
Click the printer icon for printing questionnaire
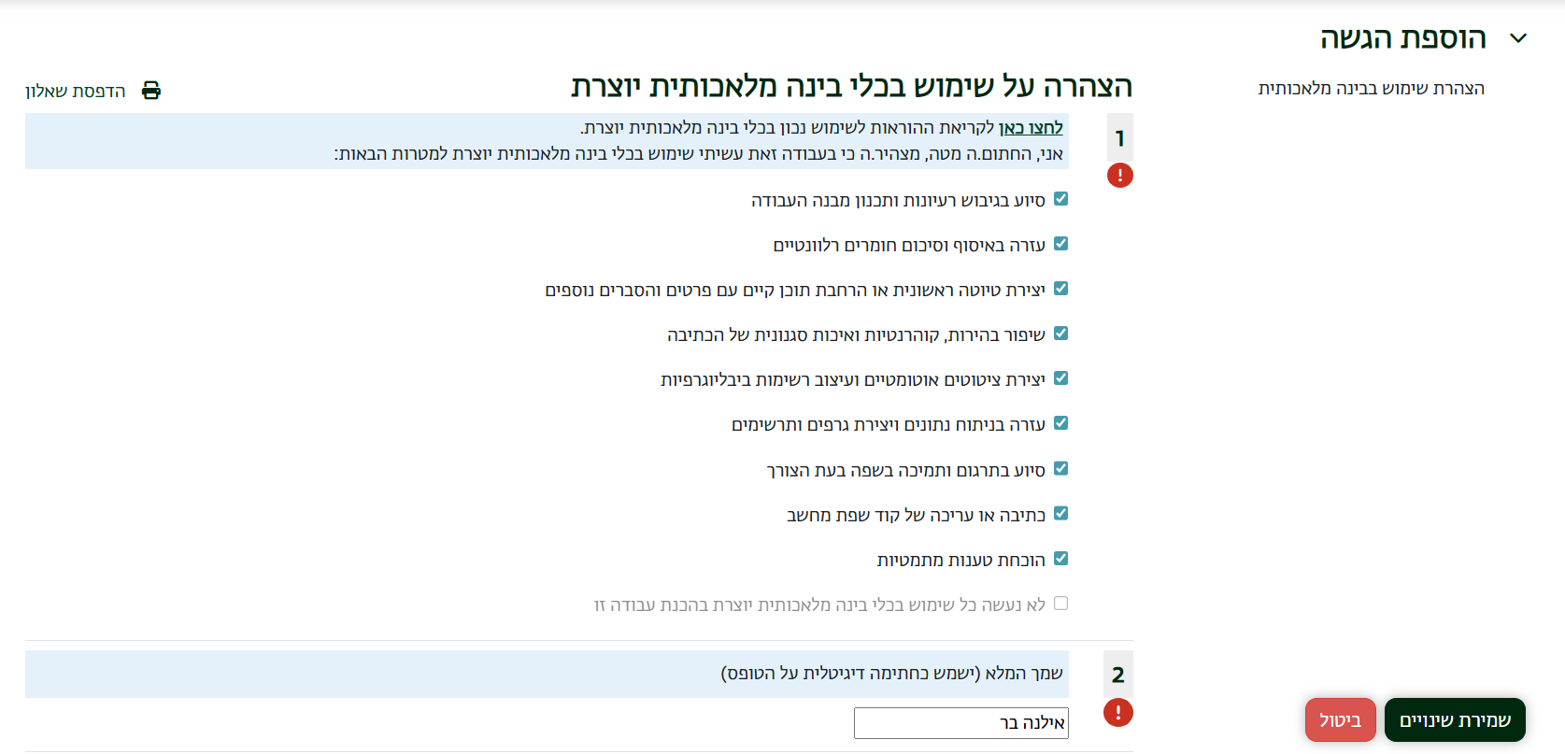tap(151, 91)
